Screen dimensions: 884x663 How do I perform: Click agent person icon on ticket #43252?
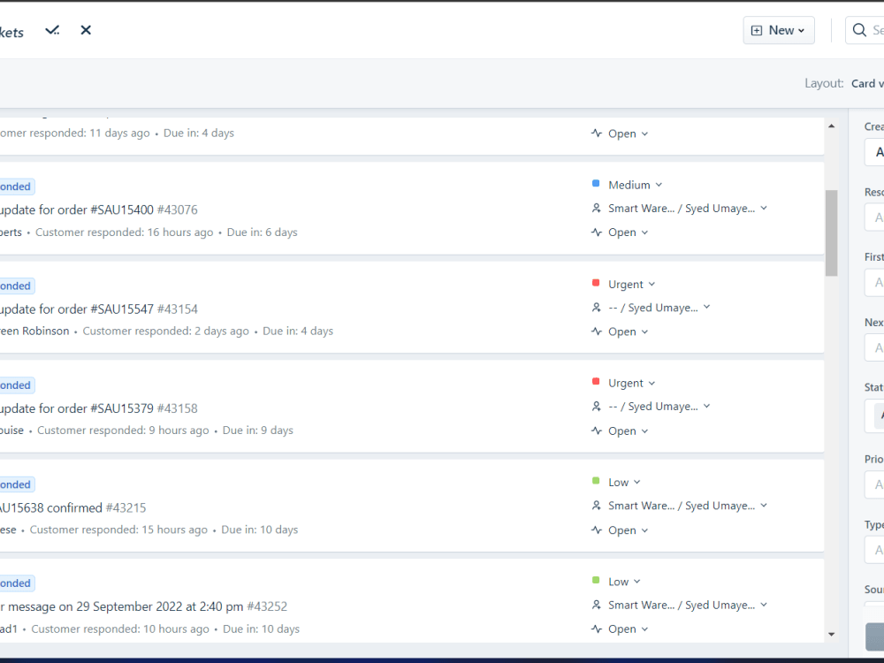[x=596, y=605]
